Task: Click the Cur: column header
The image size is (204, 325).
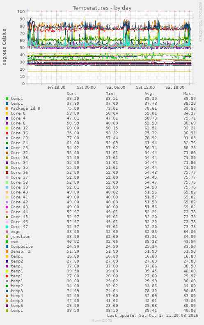Action: click(x=71, y=94)
